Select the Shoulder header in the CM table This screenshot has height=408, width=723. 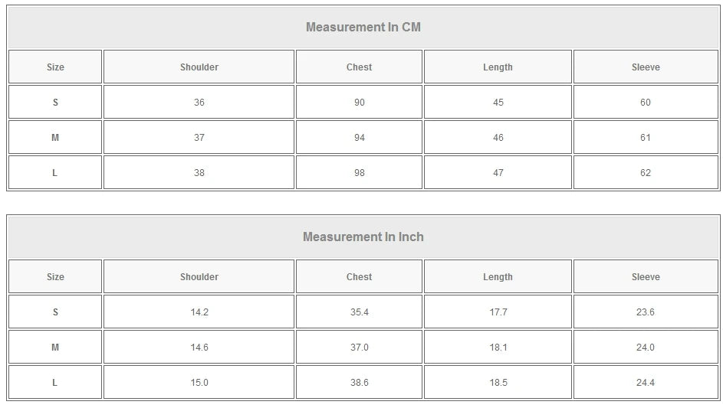[x=199, y=67]
